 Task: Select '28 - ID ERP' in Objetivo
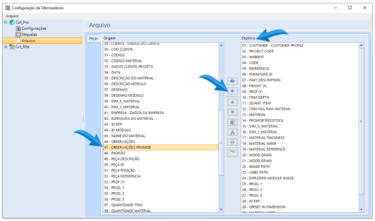point(300,201)
